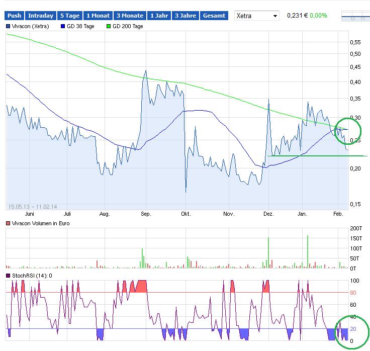This screenshot has height=351, width=370.
Task: Click the Vivacon Volumen in Euro label
Action: tap(41, 223)
